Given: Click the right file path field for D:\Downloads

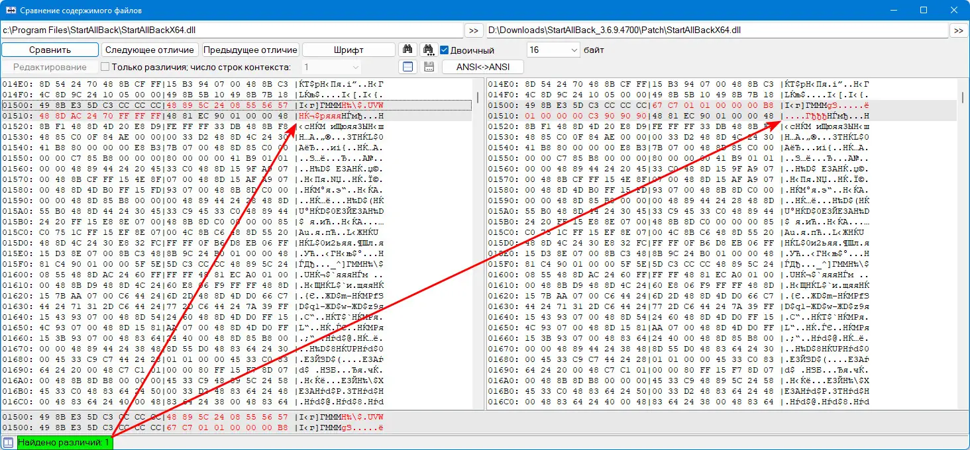Looking at the screenshot, I should point(717,30).
